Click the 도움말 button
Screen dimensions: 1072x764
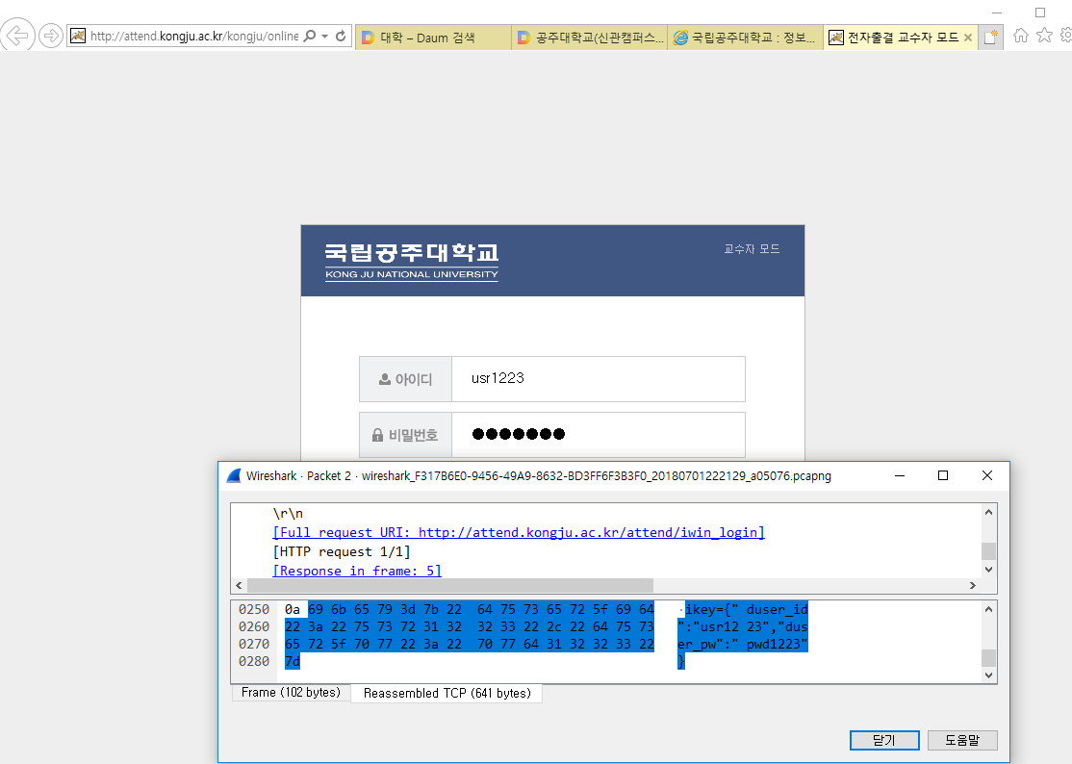point(962,740)
